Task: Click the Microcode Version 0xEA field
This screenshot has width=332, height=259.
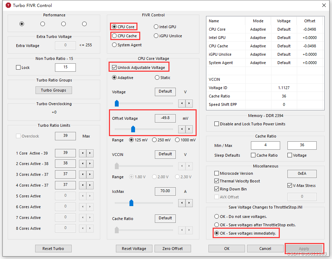Action: [x=302, y=174]
